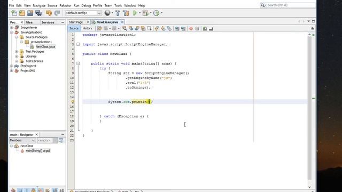
Task: Click the editor vertical scrollbar
Action: pos(309,108)
